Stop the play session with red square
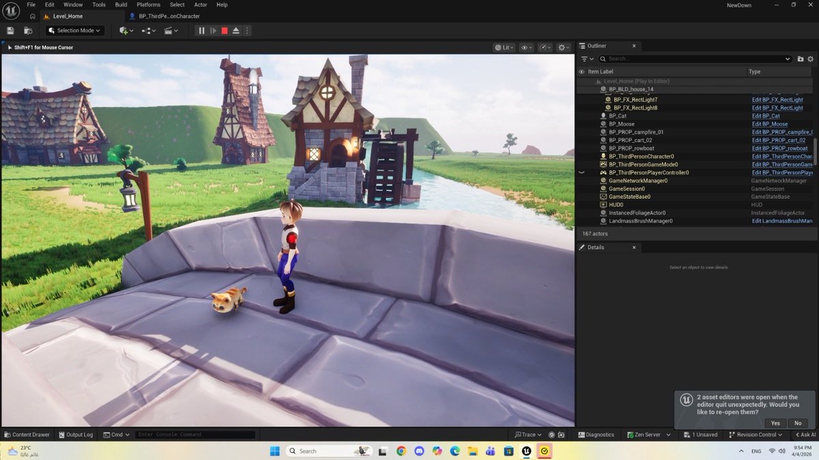 click(x=225, y=31)
